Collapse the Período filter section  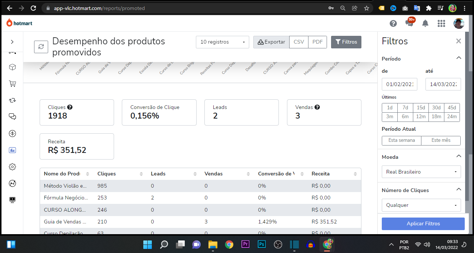click(458, 58)
